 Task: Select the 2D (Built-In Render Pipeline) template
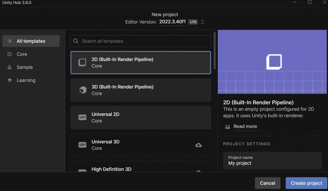[141, 62]
